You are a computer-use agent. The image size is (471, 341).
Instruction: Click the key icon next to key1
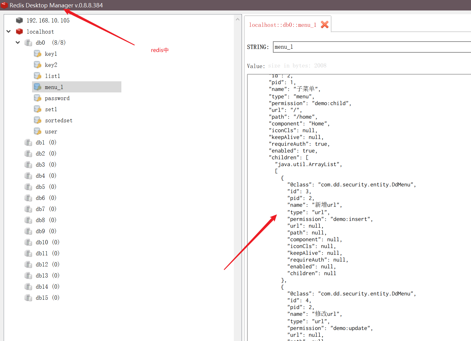(x=37, y=53)
